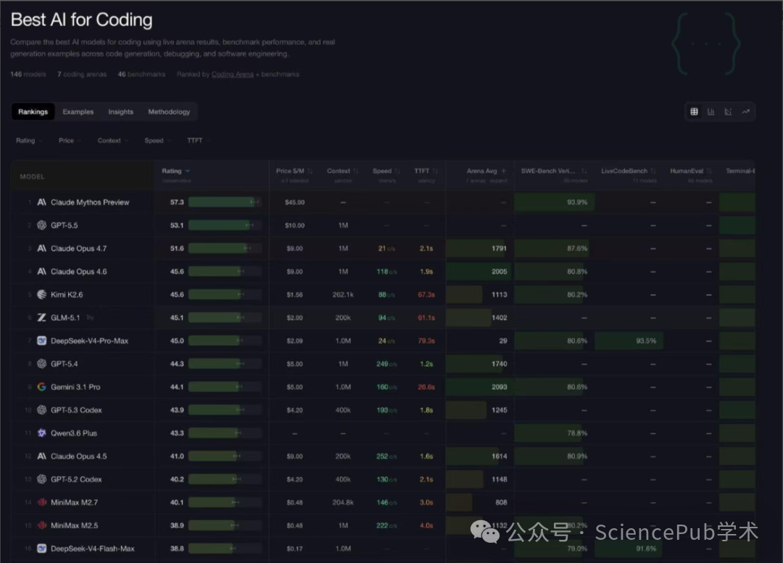783x563 pixels.
Task: Open Kimi K2.6 model page
Action: click(67, 294)
